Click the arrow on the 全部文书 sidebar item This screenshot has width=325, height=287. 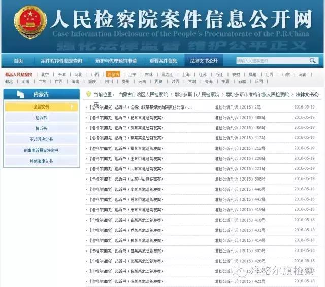[x=72, y=107]
